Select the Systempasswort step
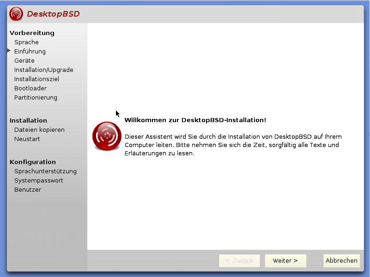The height and width of the screenshot is (277, 370). coord(39,181)
